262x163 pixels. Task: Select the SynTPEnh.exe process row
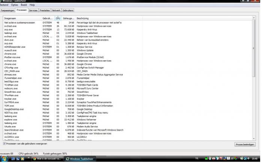pos(73,102)
